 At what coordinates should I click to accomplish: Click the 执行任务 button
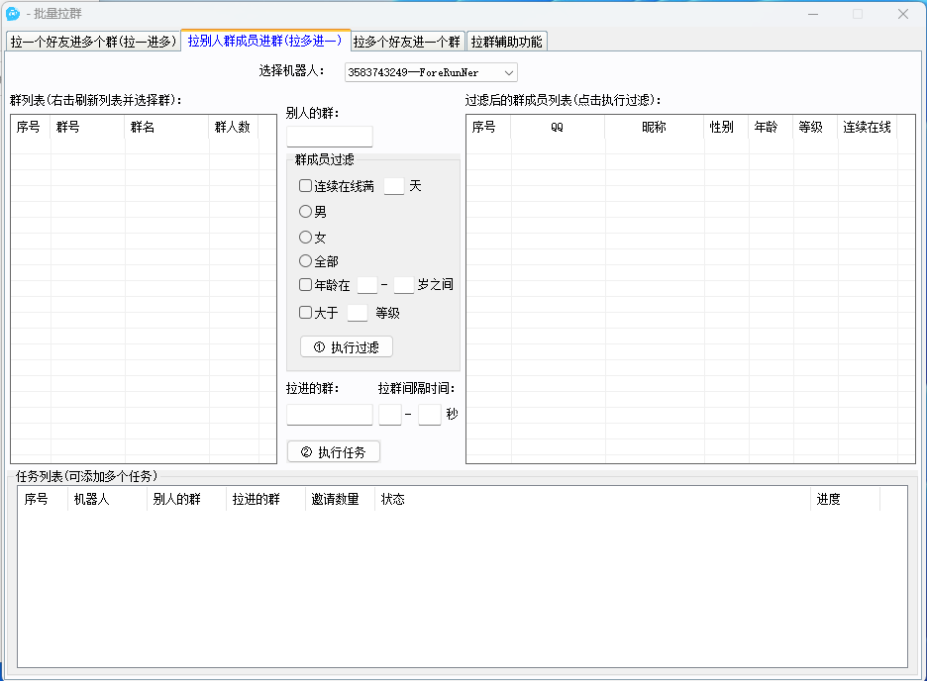tap(333, 452)
